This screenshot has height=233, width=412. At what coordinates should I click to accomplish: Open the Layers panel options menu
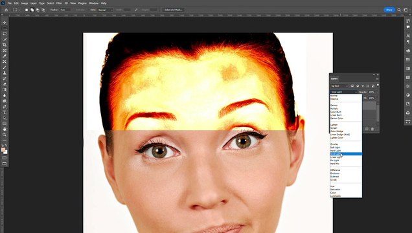[x=377, y=79]
